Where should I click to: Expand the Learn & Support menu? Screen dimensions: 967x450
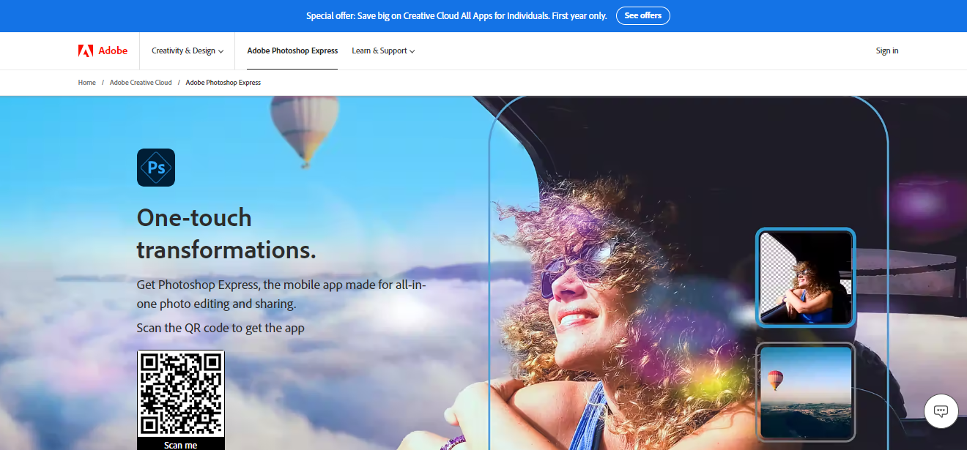click(x=383, y=50)
